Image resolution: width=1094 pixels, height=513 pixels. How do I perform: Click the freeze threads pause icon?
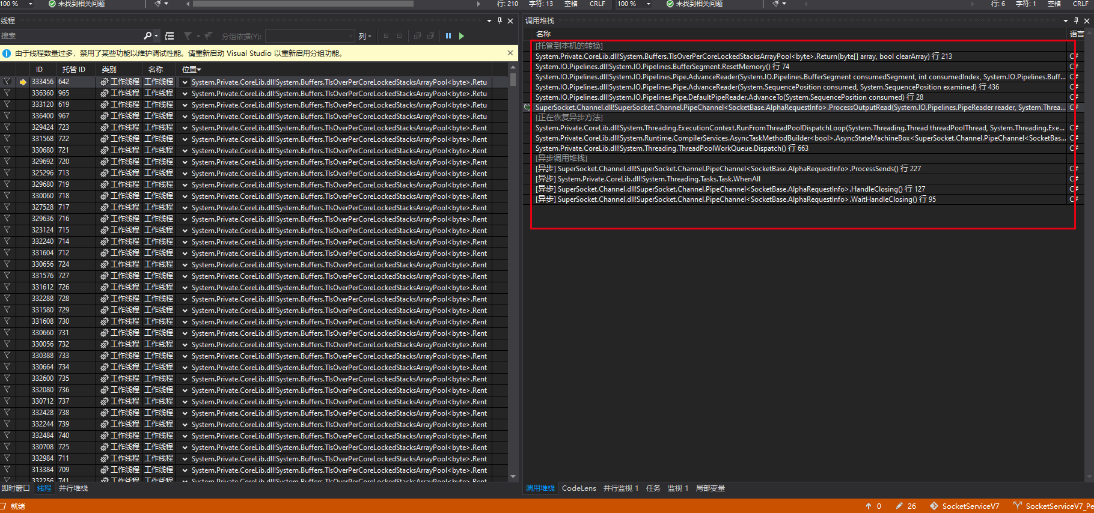[x=448, y=36]
